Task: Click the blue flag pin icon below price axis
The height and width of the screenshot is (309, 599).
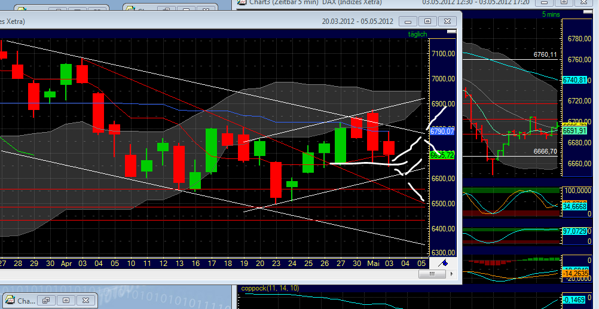Action: (x=443, y=263)
